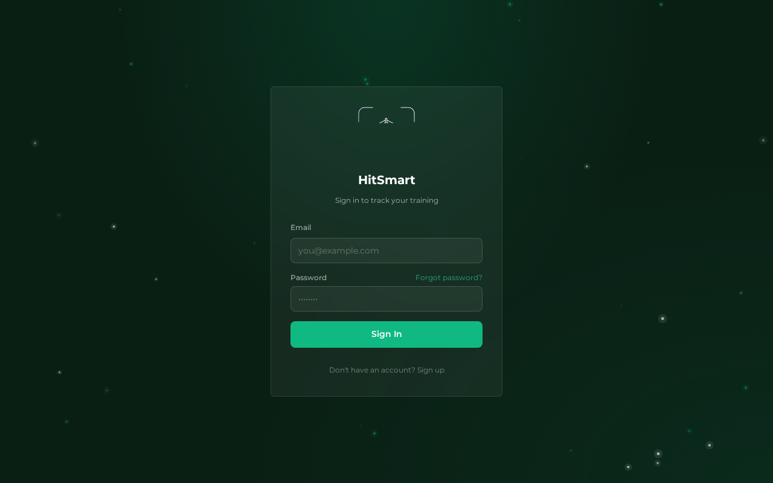Click the 'Sign in to track your training' tagline
The width and height of the screenshot is (773, 483).
[x=386, y=200]
